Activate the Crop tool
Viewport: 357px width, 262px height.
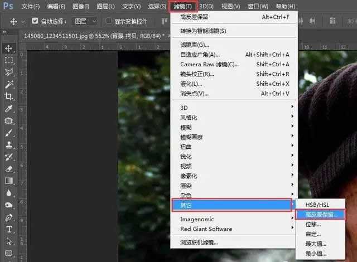[x=9, y=96]
